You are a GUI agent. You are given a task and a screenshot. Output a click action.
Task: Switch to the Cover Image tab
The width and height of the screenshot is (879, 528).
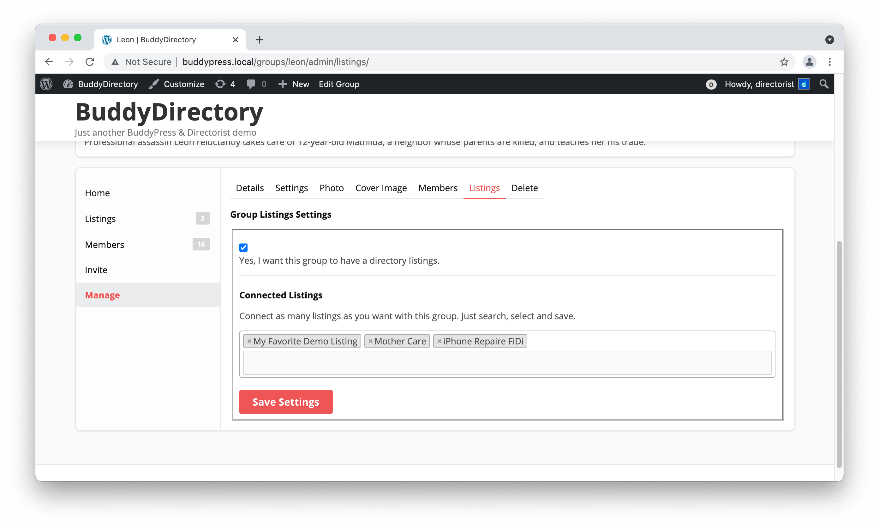click(381, 188)
